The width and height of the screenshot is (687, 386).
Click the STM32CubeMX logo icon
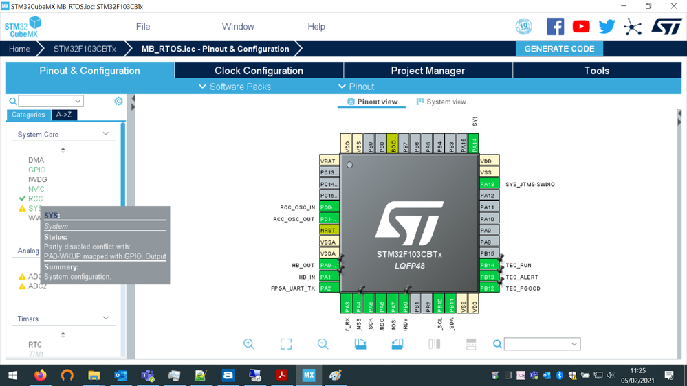[23, 27]
